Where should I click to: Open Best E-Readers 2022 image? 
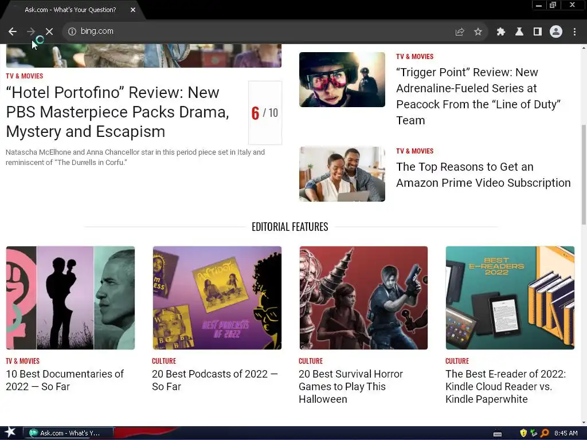pos(510,298)
